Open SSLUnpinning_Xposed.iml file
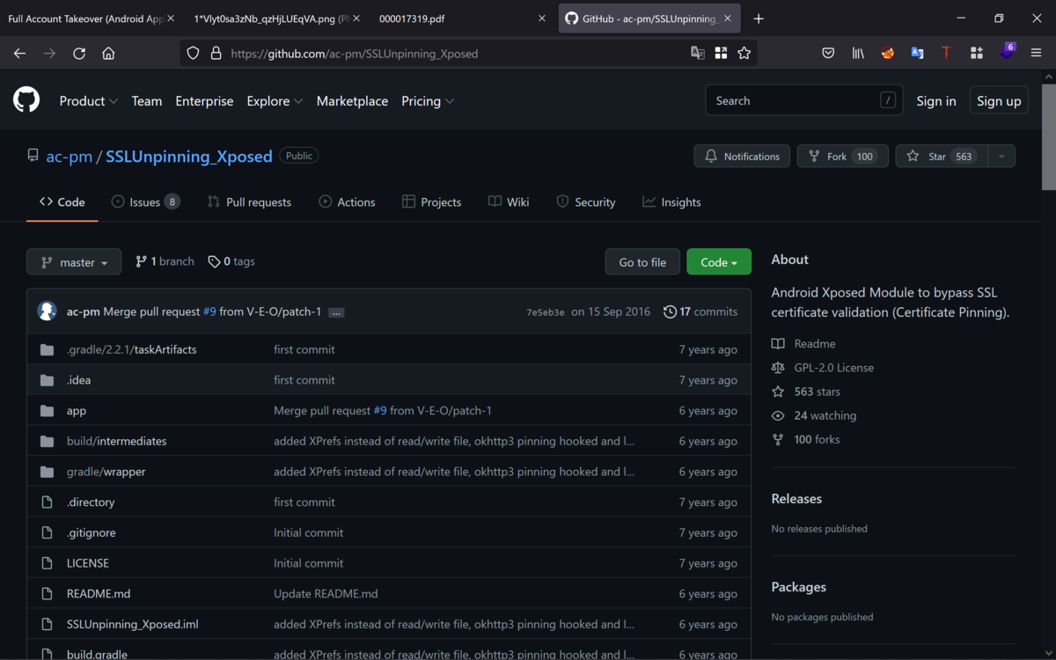Image resolution: width=1056 pixels, height=660 pixels. coord(133,625)
